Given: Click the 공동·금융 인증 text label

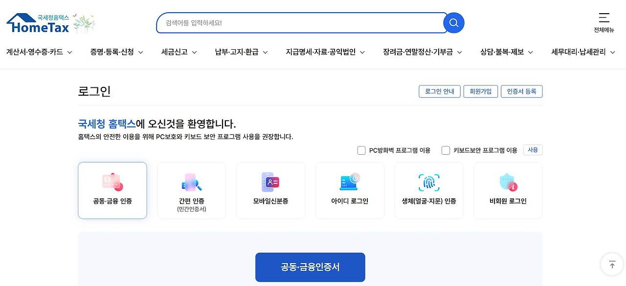Looking at the screenshot, I should point(112,201).
